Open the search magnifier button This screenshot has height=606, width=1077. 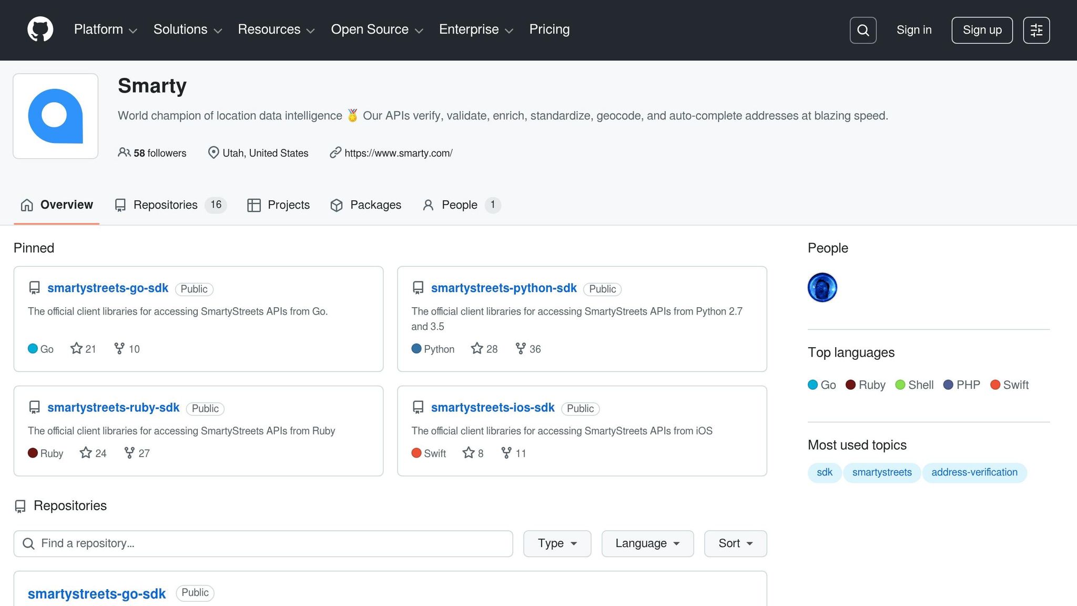(x=863, y=30)
